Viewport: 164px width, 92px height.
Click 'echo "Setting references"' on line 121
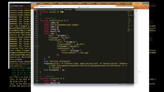pyautogui.click(x=57, y=61)
